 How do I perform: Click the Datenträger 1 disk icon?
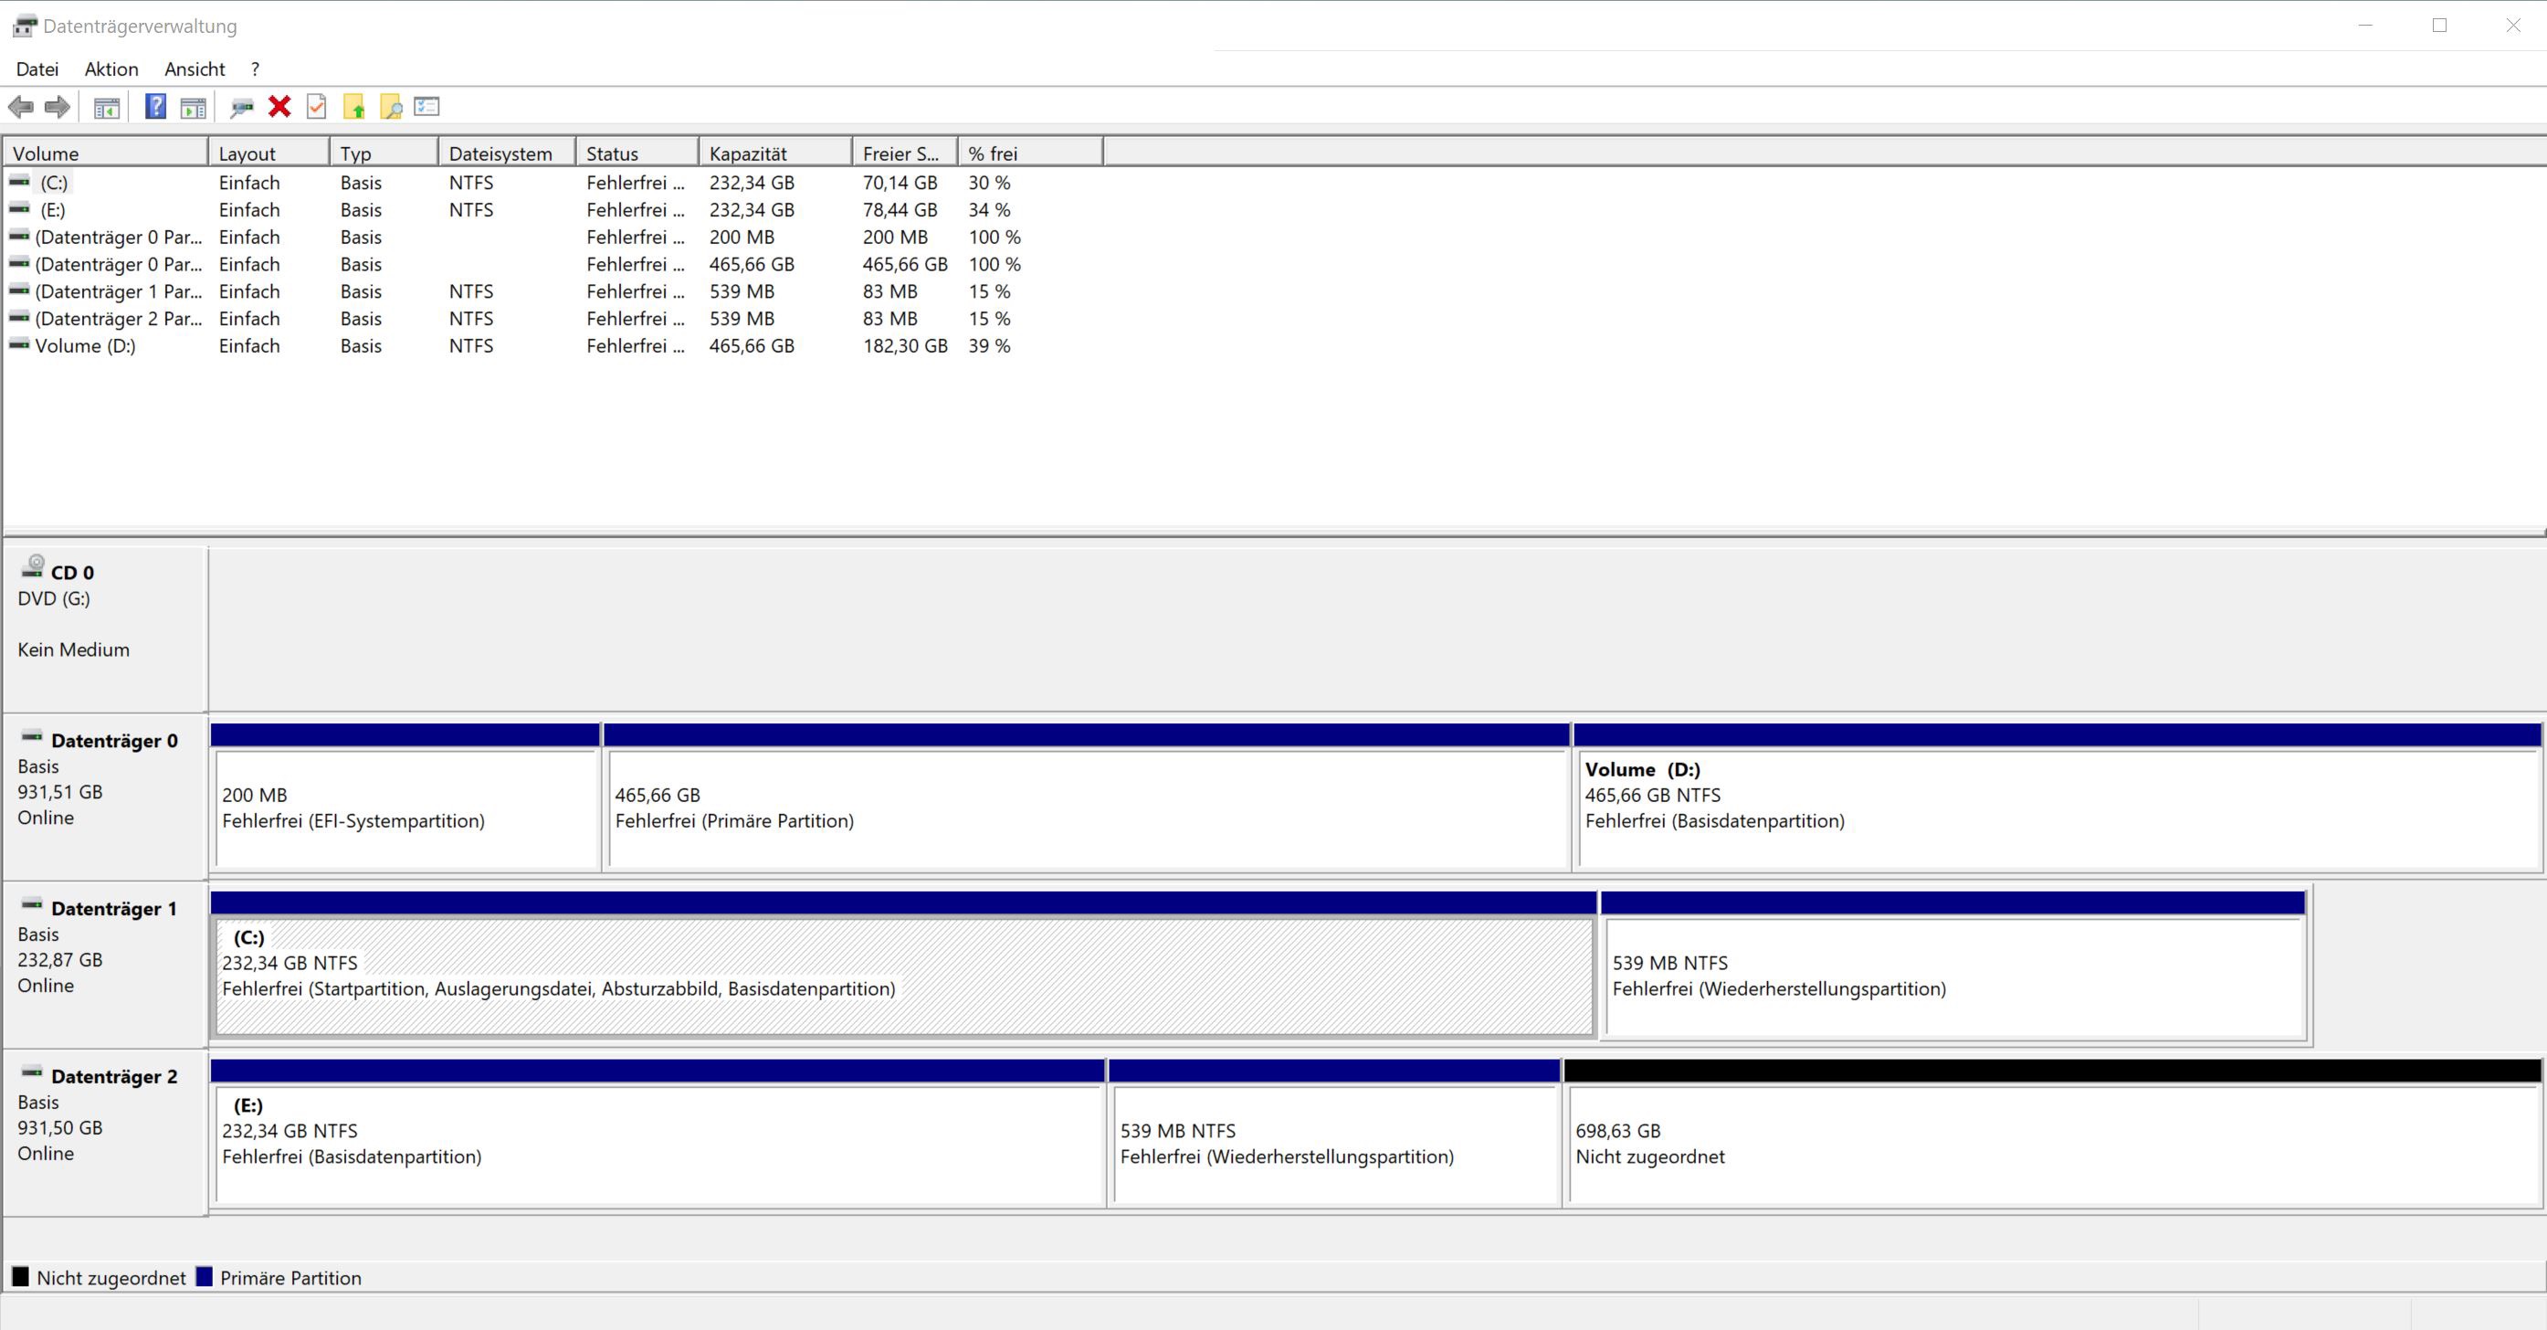32,903
